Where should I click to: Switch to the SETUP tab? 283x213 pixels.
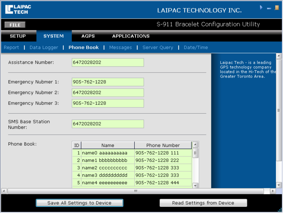[18, 36]
